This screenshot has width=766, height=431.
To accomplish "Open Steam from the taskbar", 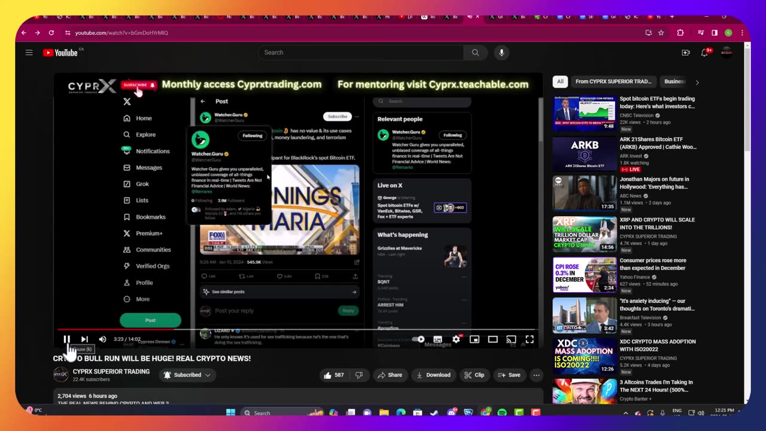I will click(x=434, y=412).
